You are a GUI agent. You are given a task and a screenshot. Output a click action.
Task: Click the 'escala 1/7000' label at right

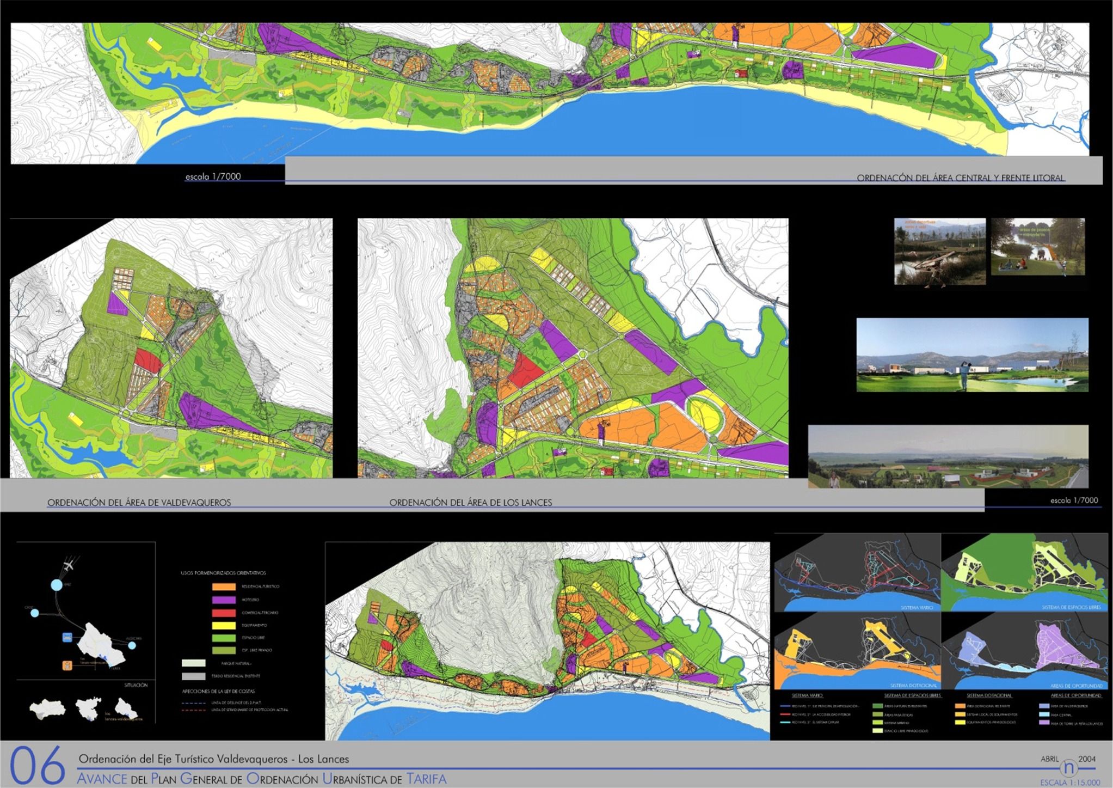pyautogui.click(x=1074, y=500)
